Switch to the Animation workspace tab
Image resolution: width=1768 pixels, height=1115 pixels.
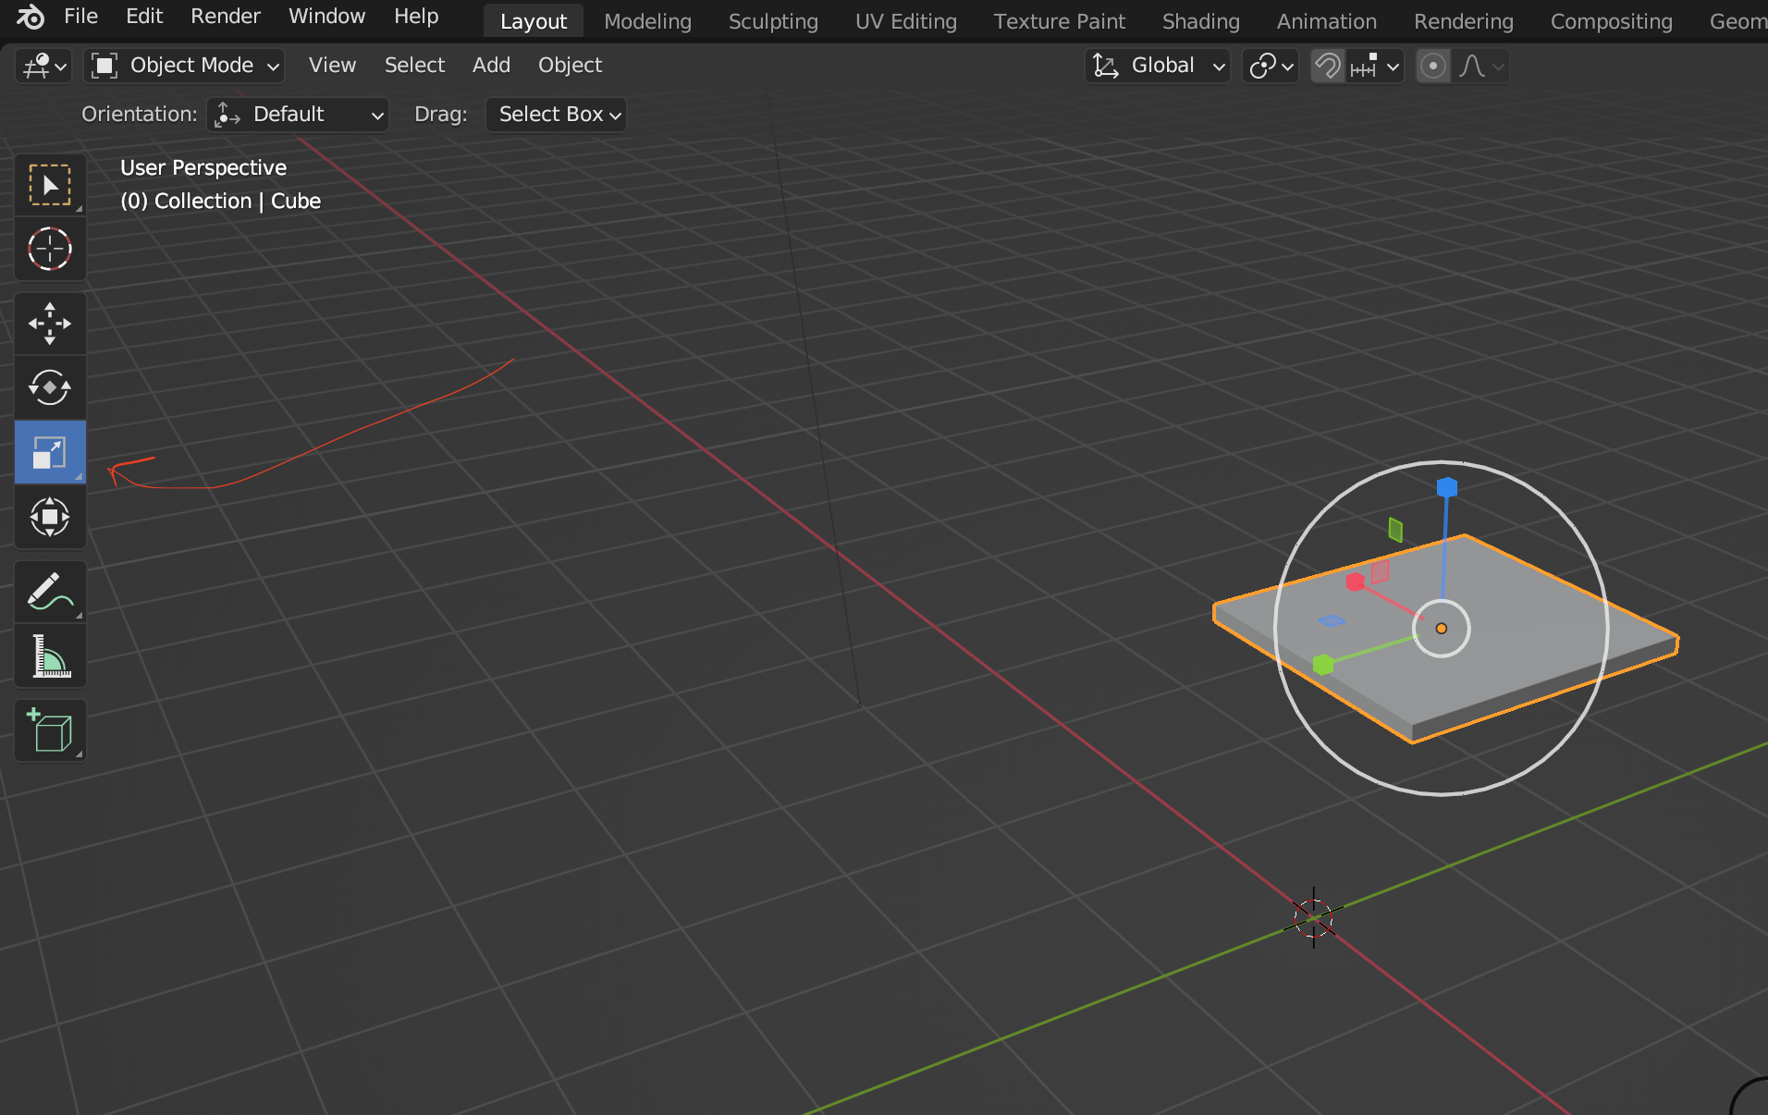[1327, 21]
